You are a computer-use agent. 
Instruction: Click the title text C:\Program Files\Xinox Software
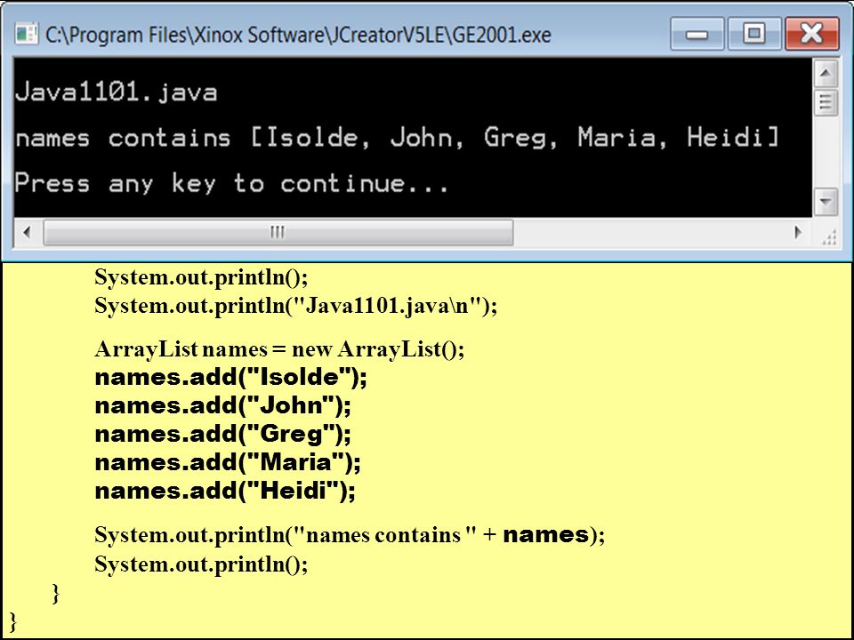tap(298, 35)
